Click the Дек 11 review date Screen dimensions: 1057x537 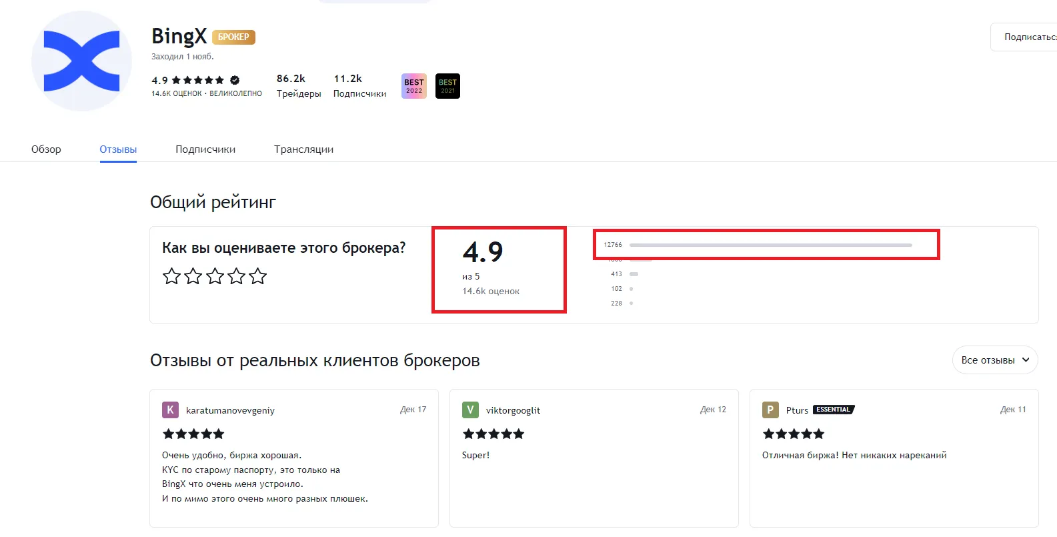(1014, 410)
